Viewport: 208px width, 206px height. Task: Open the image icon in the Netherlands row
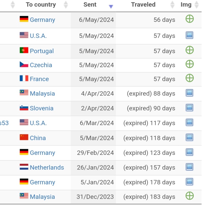coord(189,167)
